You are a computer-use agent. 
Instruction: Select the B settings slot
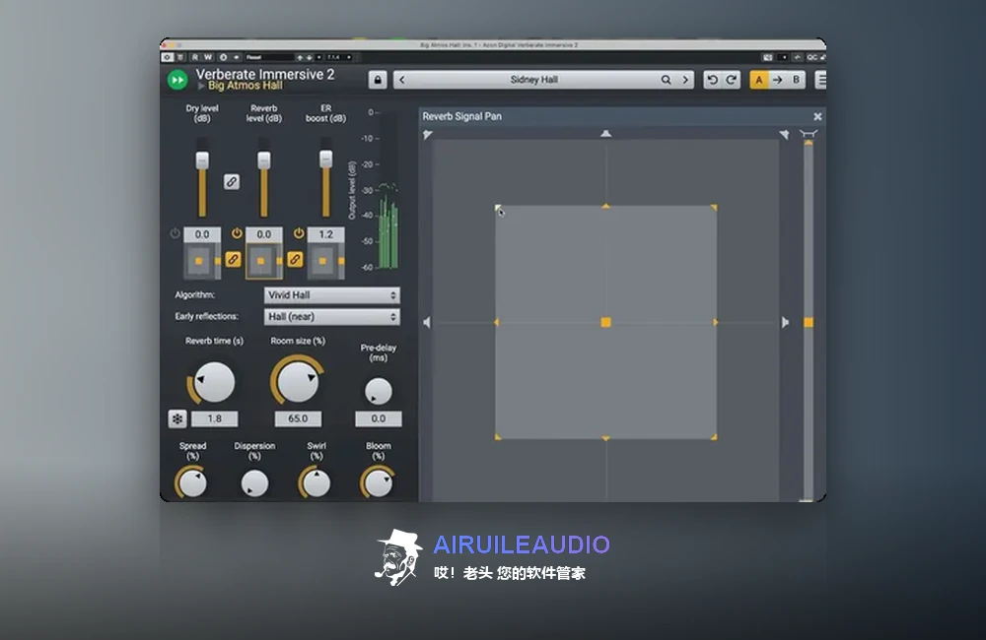796,80
